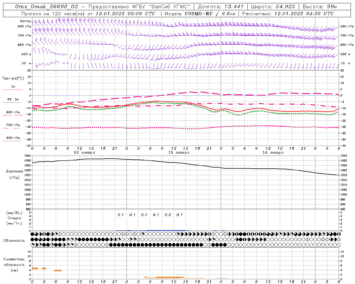This screenshot has height=284, width=355.
Task: Select the Долгота: 73.441 value
Action: pos(220,7)
